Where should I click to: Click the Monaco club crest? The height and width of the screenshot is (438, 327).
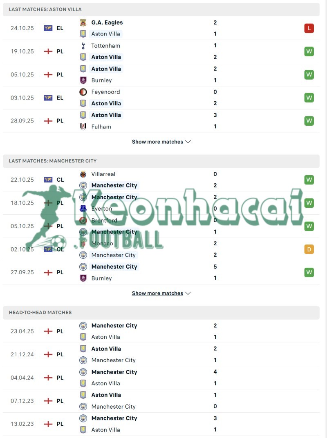83,243
